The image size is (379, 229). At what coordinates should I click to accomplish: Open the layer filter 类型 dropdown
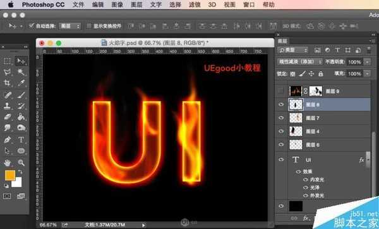293,50
